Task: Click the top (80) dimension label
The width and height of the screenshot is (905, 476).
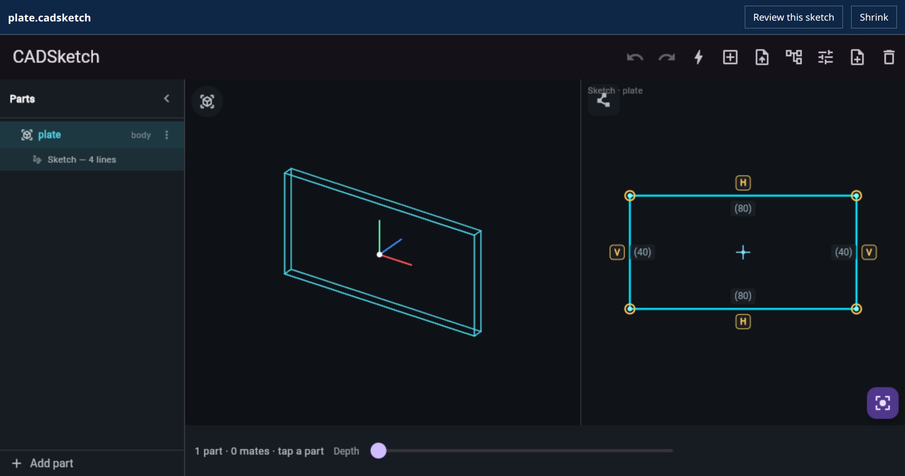Action: pos(743,209)
